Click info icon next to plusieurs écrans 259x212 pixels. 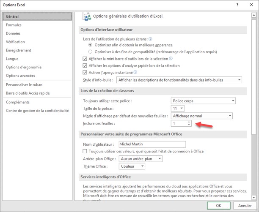coord(150,39)
